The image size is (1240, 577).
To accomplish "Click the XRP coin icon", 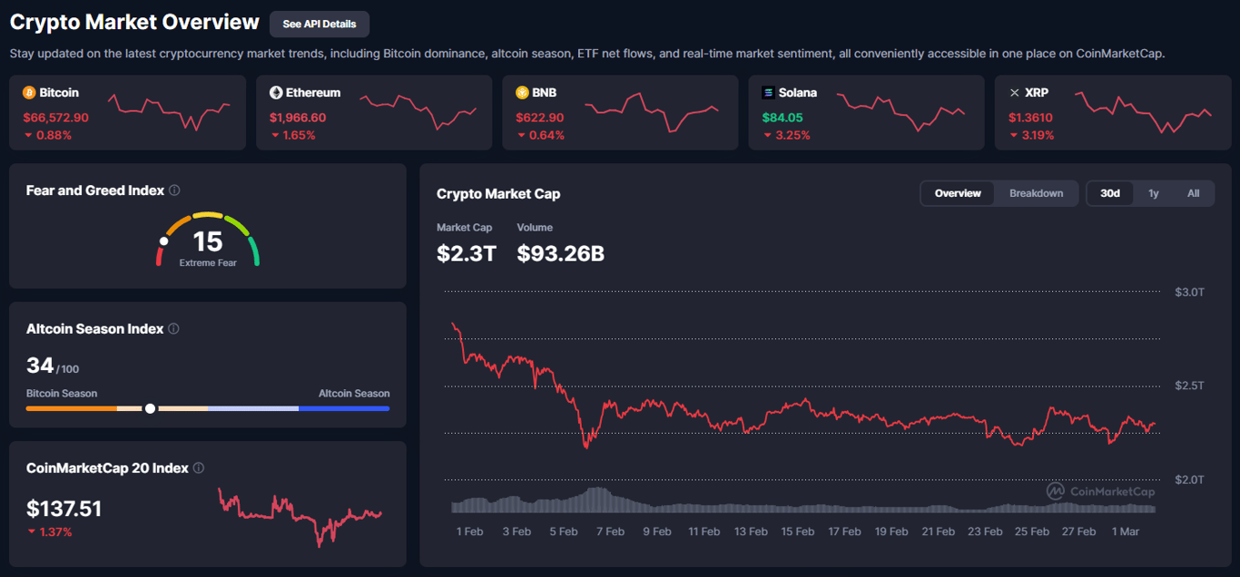I will [1015, 93].
